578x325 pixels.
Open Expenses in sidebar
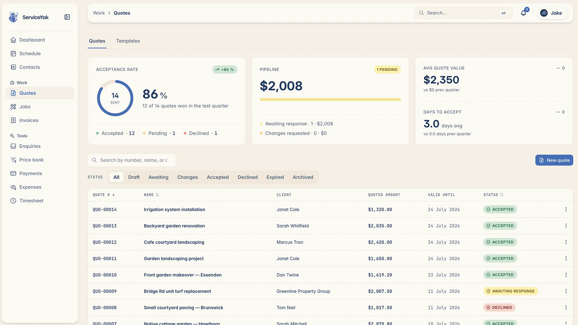pos(40,187)
